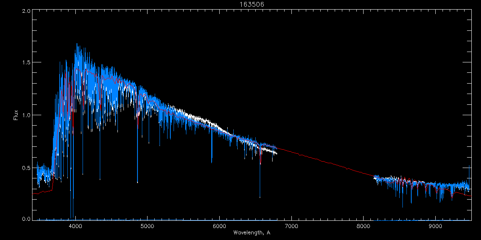Click the 6000 wavelength tick label
481x240 pixels.
click(219, 226)
